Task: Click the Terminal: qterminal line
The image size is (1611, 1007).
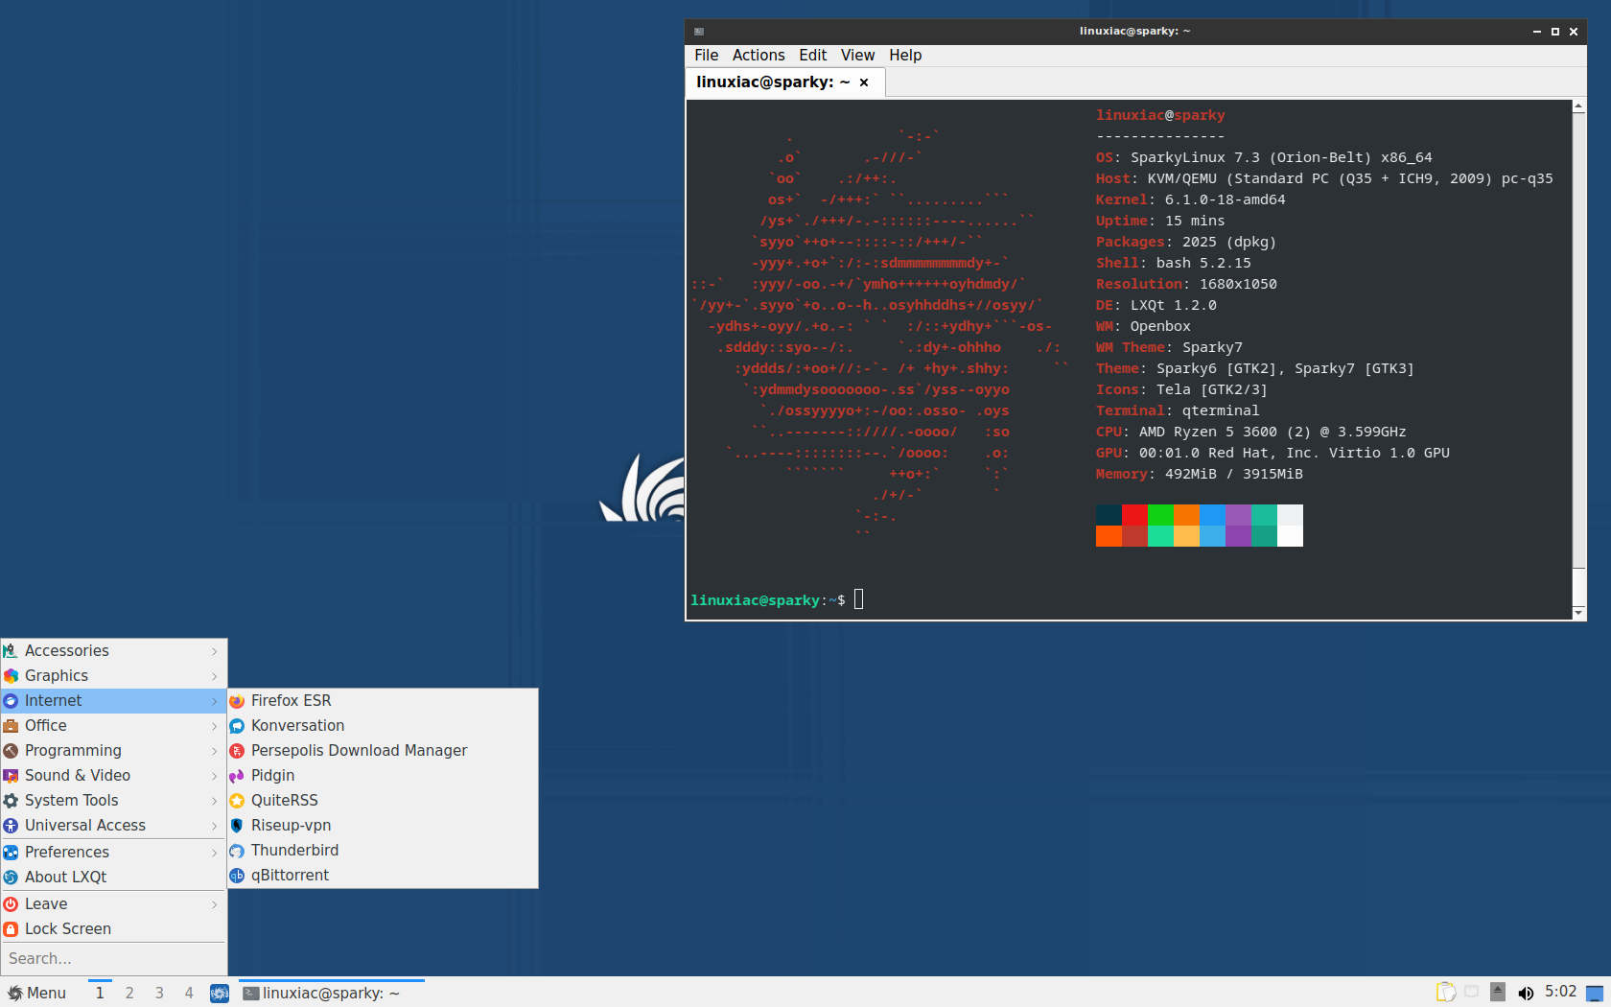Action: click(1178, 410)
